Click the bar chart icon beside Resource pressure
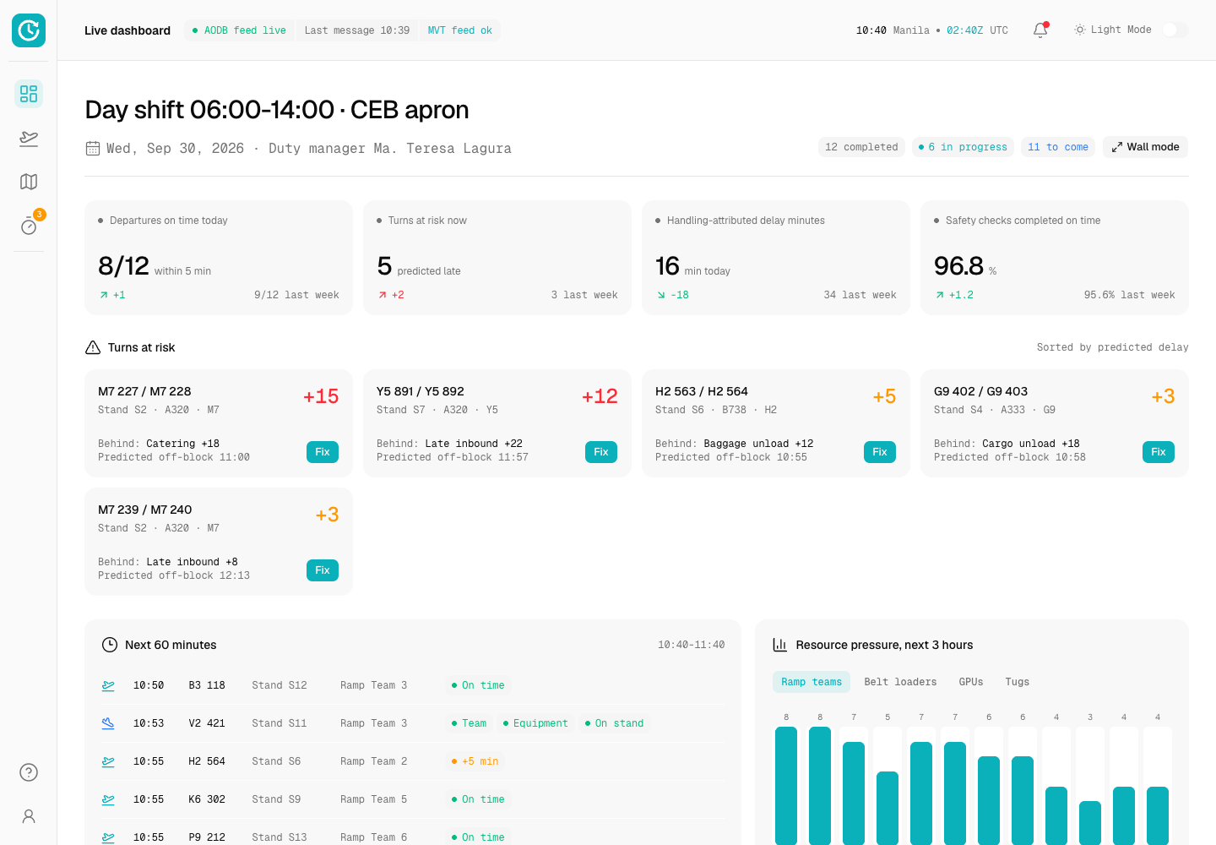 coord(780,645)
